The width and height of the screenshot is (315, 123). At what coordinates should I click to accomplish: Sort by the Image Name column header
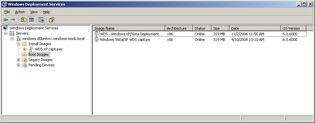click(129, 28)
